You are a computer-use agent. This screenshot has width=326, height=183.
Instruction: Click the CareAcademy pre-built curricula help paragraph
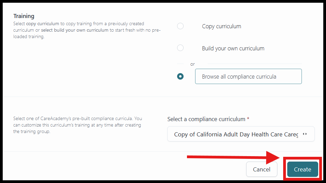pyautogui.click(x=78, y=125)
